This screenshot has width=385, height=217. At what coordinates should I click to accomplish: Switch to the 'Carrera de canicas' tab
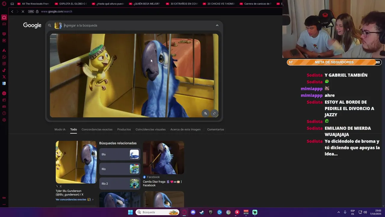(256, 4)
